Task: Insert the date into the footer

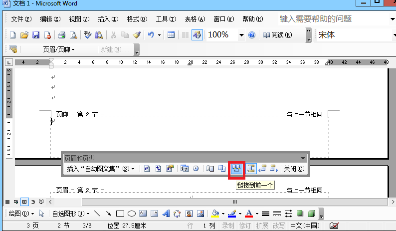Action: pyautogui.click(x=185, y=169)
